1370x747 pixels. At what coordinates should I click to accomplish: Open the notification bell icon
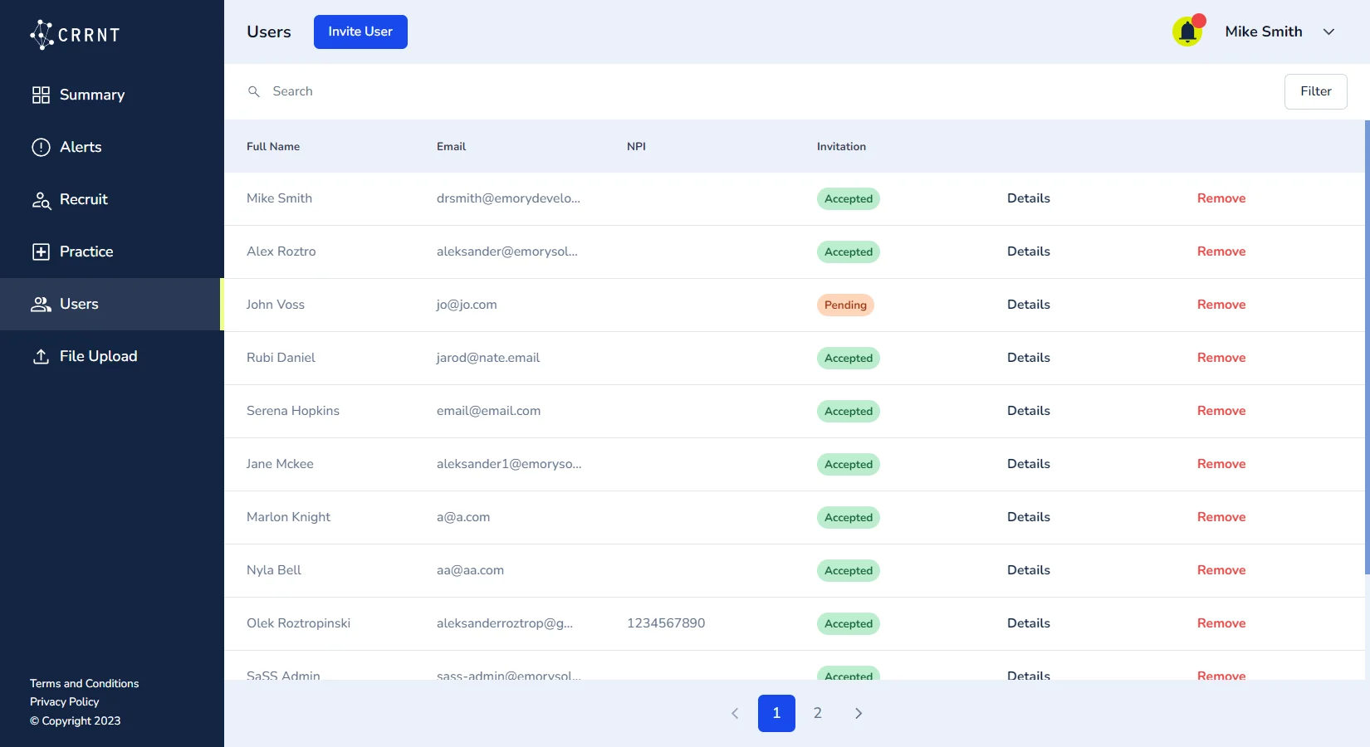point(1187,32)
